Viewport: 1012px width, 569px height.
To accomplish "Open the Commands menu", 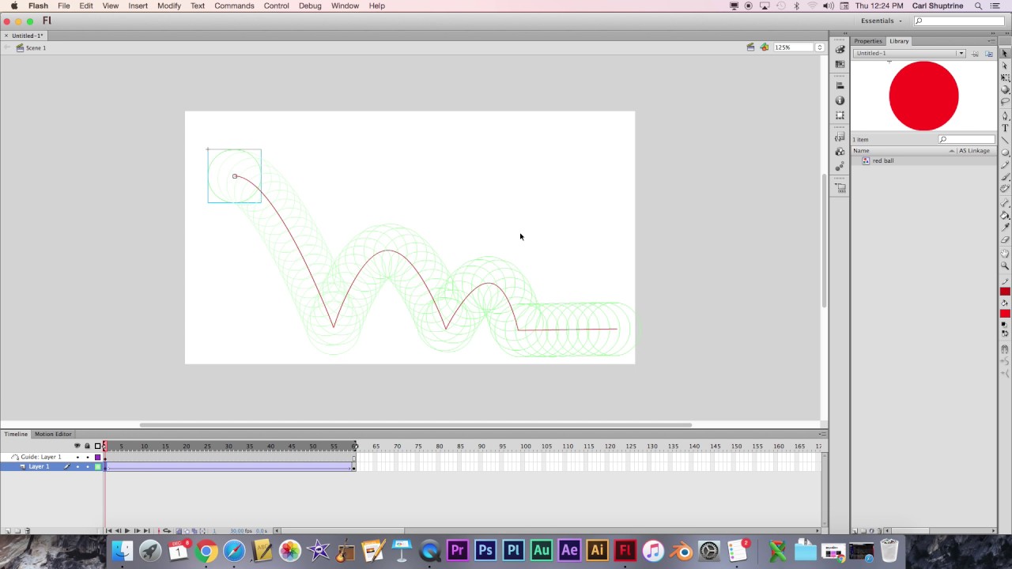I will (234, 6).
